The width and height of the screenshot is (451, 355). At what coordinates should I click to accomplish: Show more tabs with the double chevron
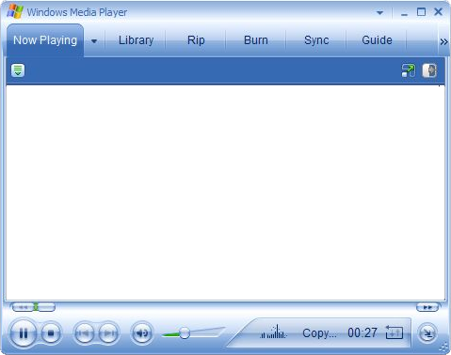[x=443, y=41]
